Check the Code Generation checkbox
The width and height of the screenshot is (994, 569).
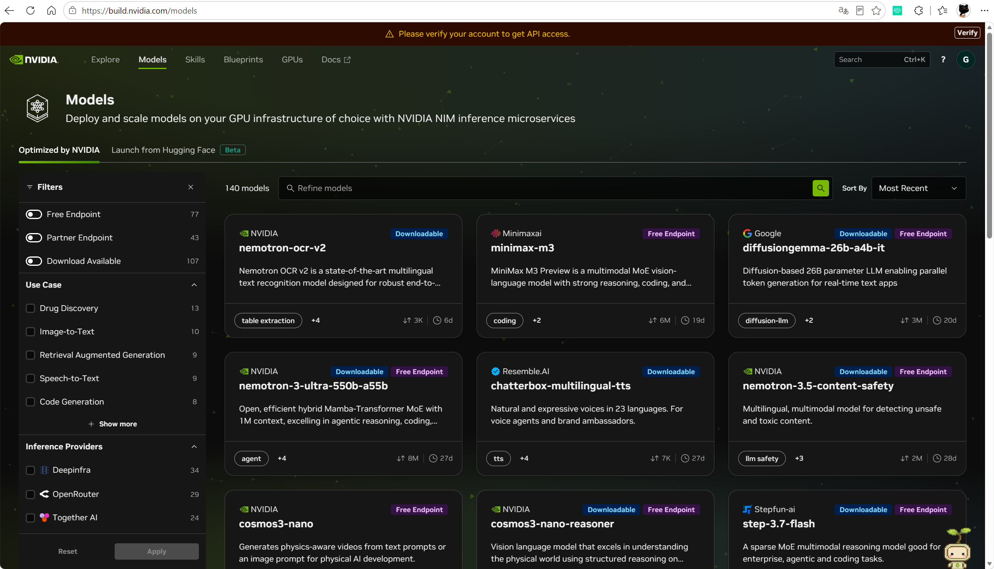pos(30,402)
